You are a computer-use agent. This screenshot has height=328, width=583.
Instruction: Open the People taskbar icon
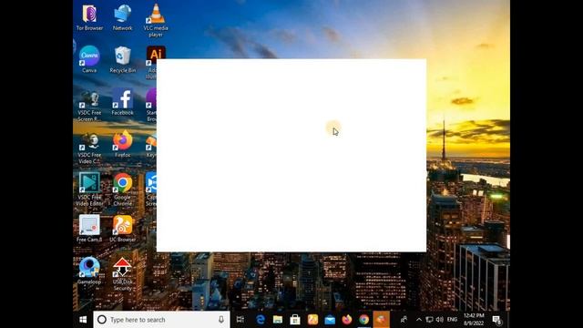(404, 320)
